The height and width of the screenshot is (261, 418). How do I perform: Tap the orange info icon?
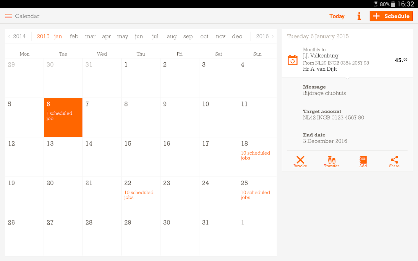pyautogui.click(x=359, y=16)
